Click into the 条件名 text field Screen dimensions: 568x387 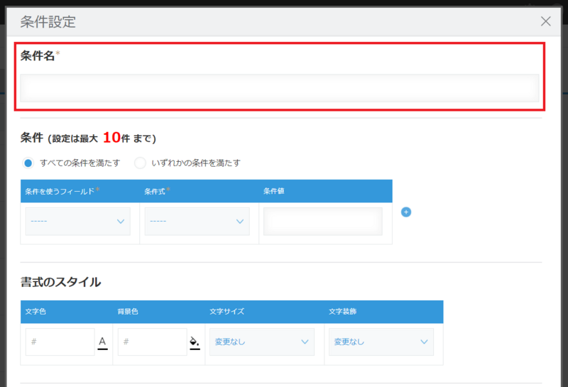[279, 88]
